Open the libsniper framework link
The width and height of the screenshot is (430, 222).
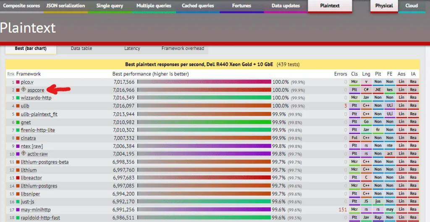(x=30, y=194)
